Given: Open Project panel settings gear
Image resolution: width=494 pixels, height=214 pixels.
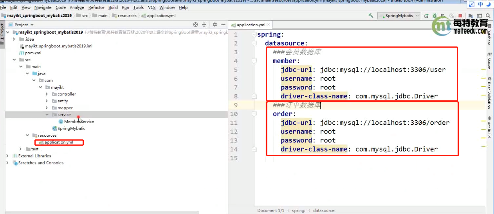Looking at the screenshot, I should (x=215, y=25).
